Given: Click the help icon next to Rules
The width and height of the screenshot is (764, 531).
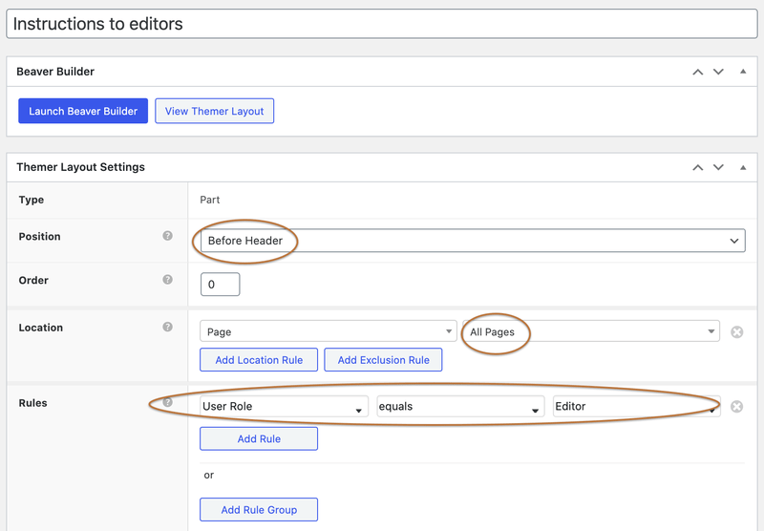Looking at the screenshot, I should pos(167,403).
